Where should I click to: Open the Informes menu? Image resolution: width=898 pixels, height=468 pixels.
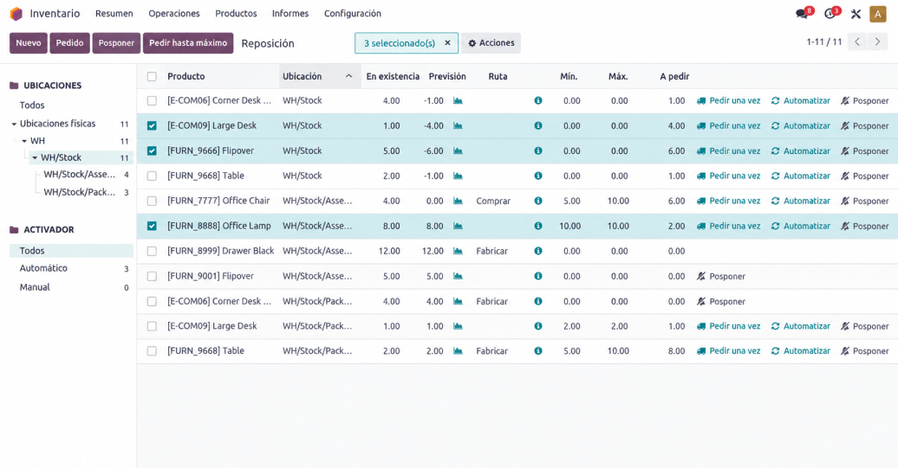pyautogui.click(x=290, y=13)
